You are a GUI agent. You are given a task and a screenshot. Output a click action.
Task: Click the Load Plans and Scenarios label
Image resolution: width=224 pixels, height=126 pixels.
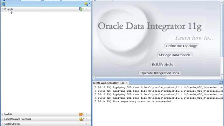[17, 119]
